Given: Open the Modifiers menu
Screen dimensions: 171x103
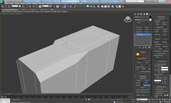Looking at the screenshot, I should tap(35, 3).
